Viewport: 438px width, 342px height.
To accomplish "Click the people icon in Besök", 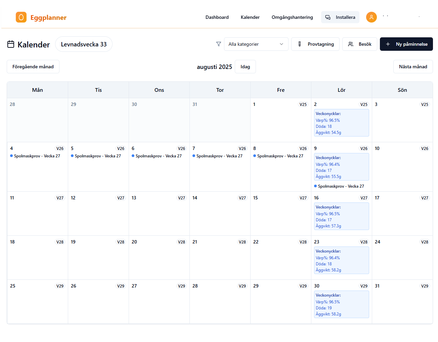I will (351, 44).
